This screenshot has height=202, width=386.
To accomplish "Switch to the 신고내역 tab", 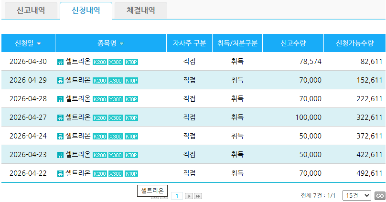I will [x=31, y=11].
